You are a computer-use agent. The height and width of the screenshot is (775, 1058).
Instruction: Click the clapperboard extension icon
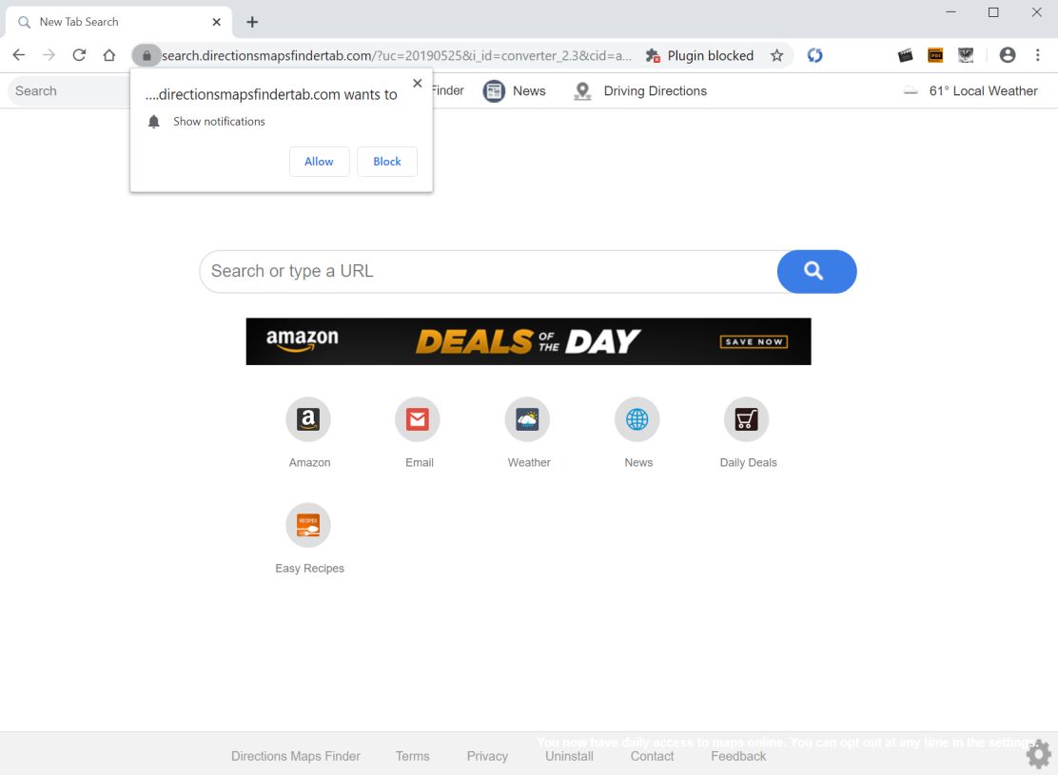pos(905,55)
